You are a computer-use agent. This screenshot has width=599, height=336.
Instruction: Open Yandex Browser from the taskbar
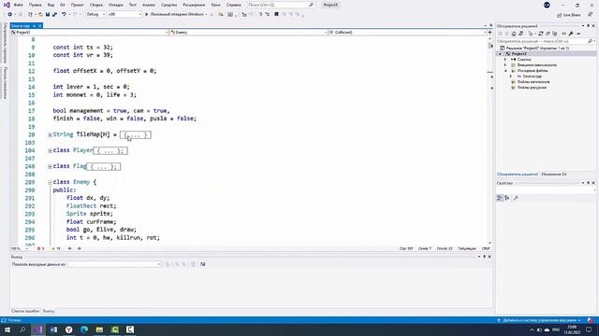pyautogui.click(x=68, y=329)
